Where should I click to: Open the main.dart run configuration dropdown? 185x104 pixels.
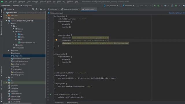(128, 5)
